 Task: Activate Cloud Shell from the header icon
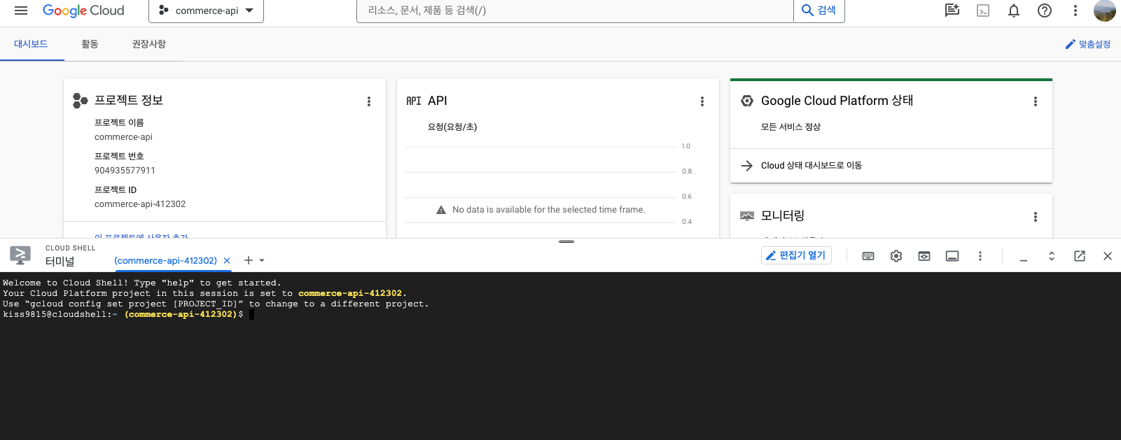pyautogui.click(x=983, y=10)
